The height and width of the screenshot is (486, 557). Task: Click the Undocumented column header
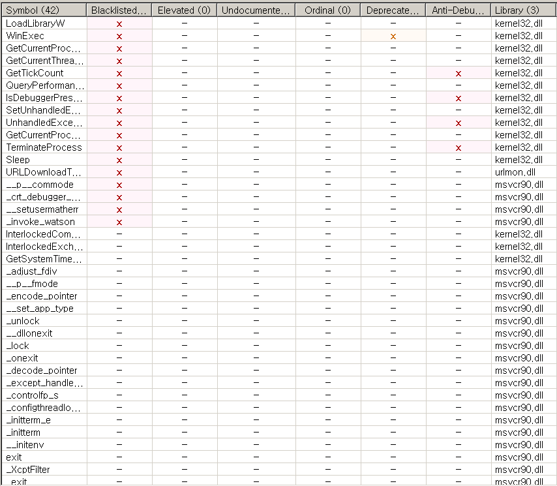coord(256,10)
